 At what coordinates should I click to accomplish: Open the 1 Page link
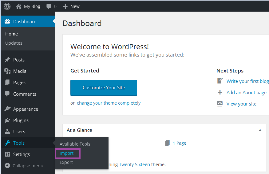tap(180, 143)
